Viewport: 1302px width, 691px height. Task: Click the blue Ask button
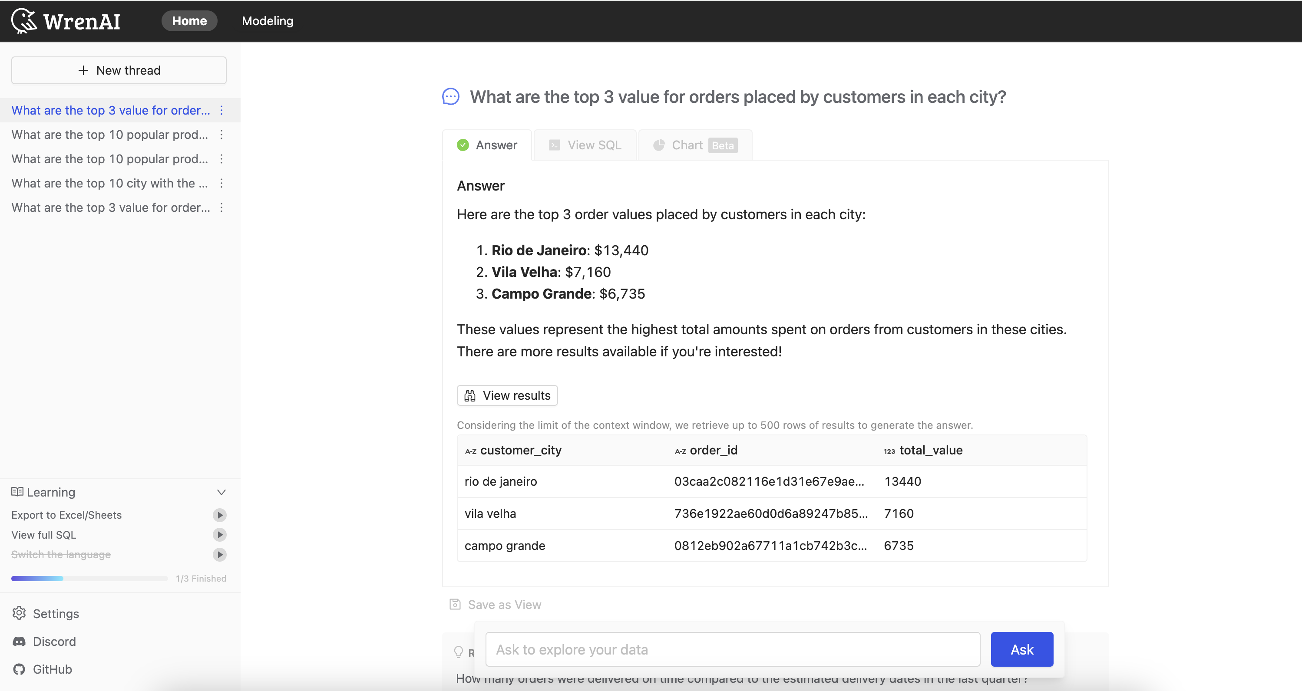[x=1021, y=650]
